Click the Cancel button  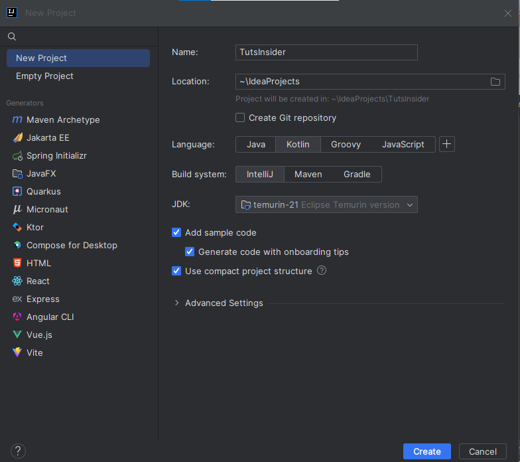coord(483,451)
